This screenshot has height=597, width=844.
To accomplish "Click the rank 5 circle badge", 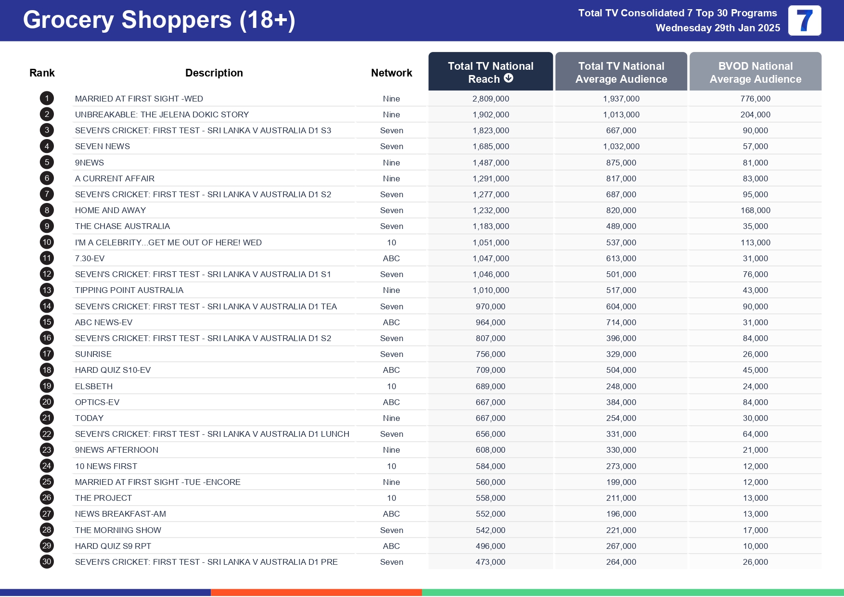I will 47,163.
